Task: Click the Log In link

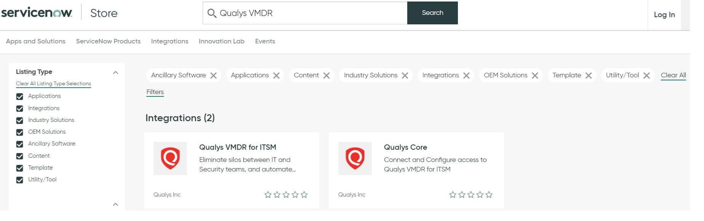Action: point(664,15)
